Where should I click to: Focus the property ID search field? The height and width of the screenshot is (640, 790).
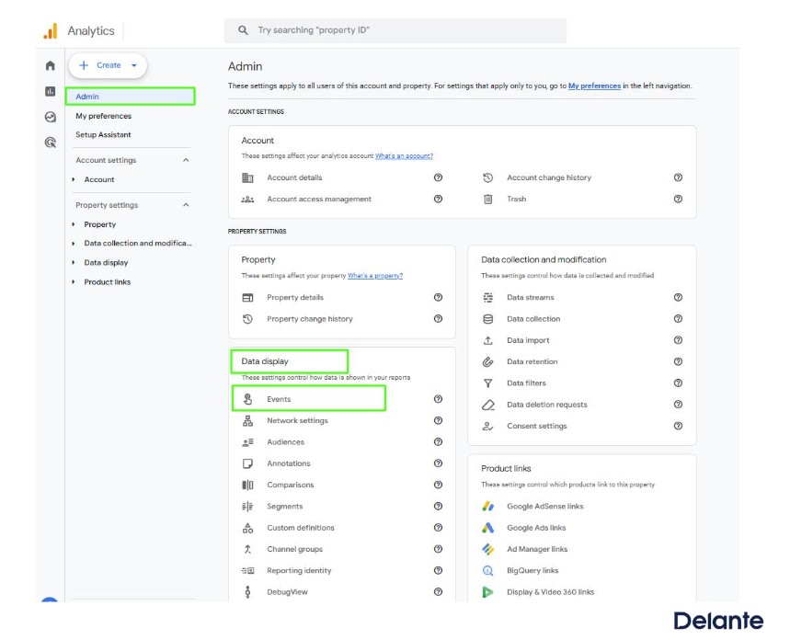(395, 30)
